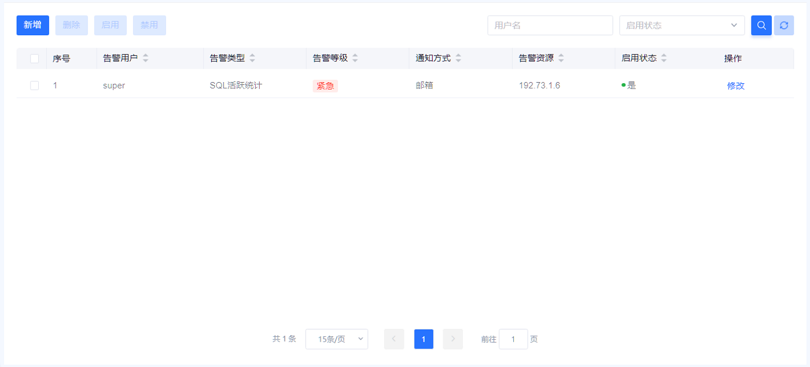
Task: Sort by 通知方式 column sort arrows
Action: [x=458, y=58]
